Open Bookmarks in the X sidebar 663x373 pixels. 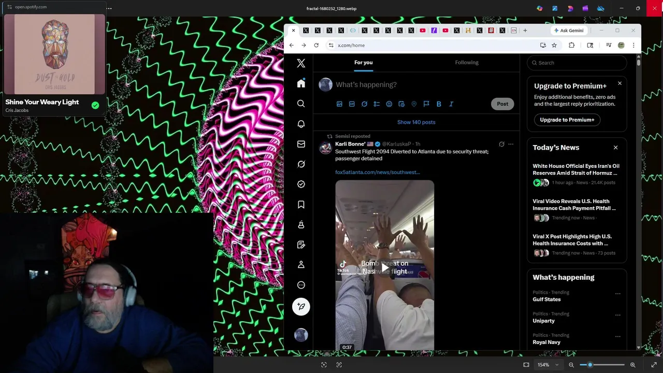[x=301, y=205]
